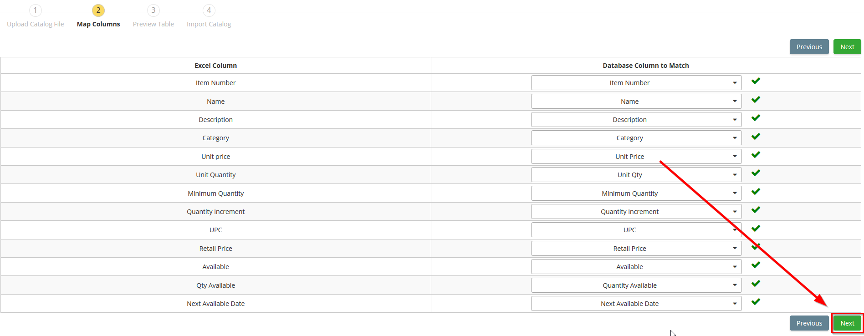Click the highlighted bottom Next button

pyautogui.click(x=847, y=323)
